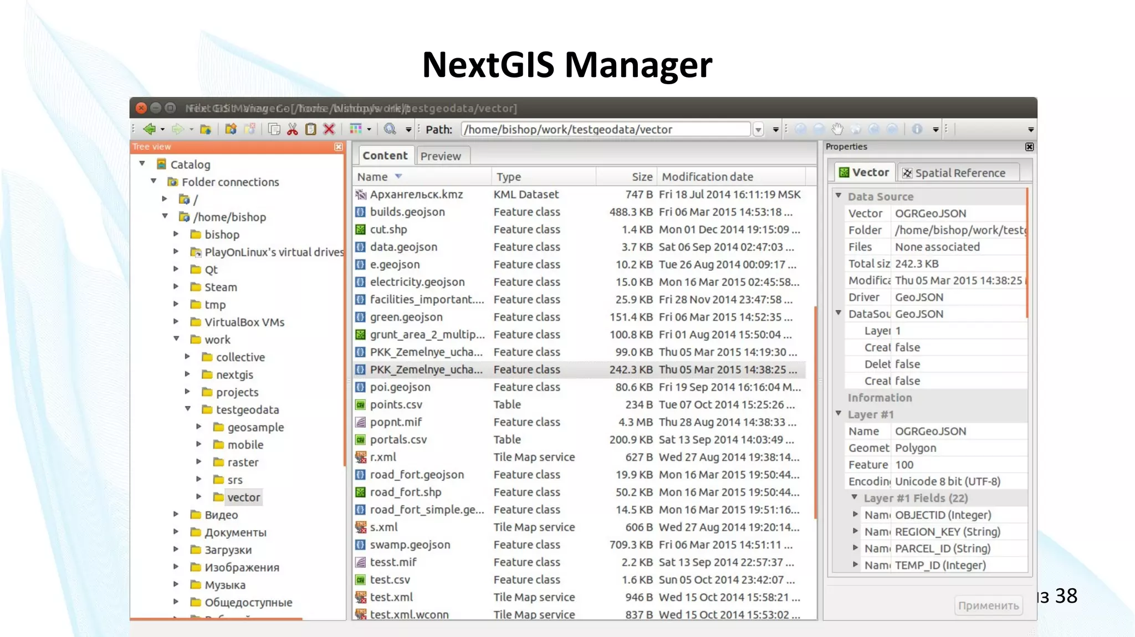Click the Content list vertical scrollbar
The image size is (1135, 637).
click(x=815, y=413)
